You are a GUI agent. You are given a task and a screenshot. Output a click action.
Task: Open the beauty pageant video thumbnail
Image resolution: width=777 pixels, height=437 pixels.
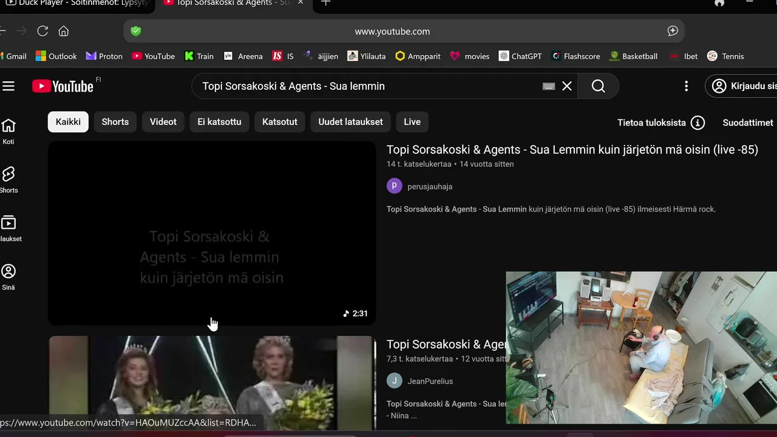(212, 384)
